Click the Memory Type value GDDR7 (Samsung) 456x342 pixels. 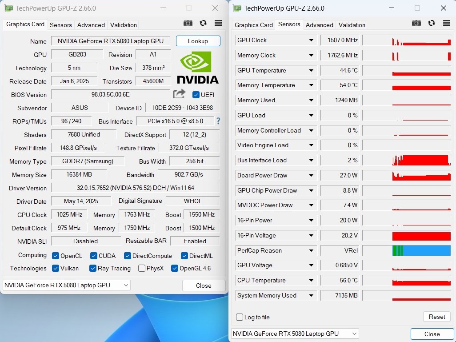[x=88, y=161]
